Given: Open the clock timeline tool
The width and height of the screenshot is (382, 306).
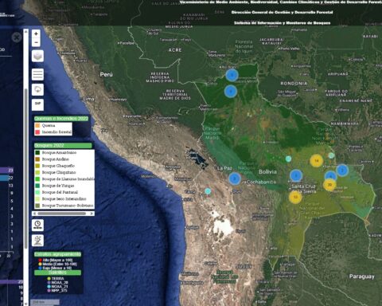Looking at the screenshot, I should 37,225.
